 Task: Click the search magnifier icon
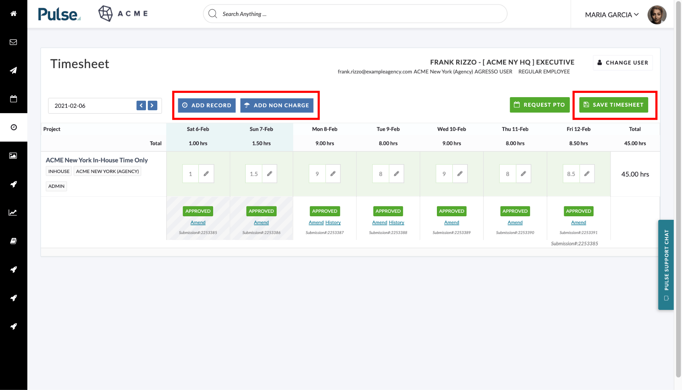pos(213,14)
